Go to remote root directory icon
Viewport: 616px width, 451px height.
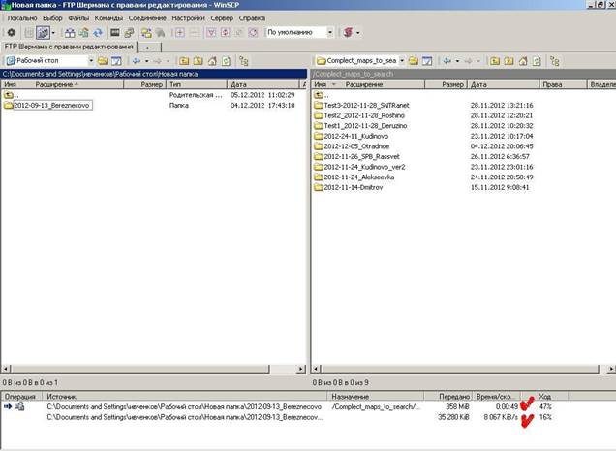[508, 61]
